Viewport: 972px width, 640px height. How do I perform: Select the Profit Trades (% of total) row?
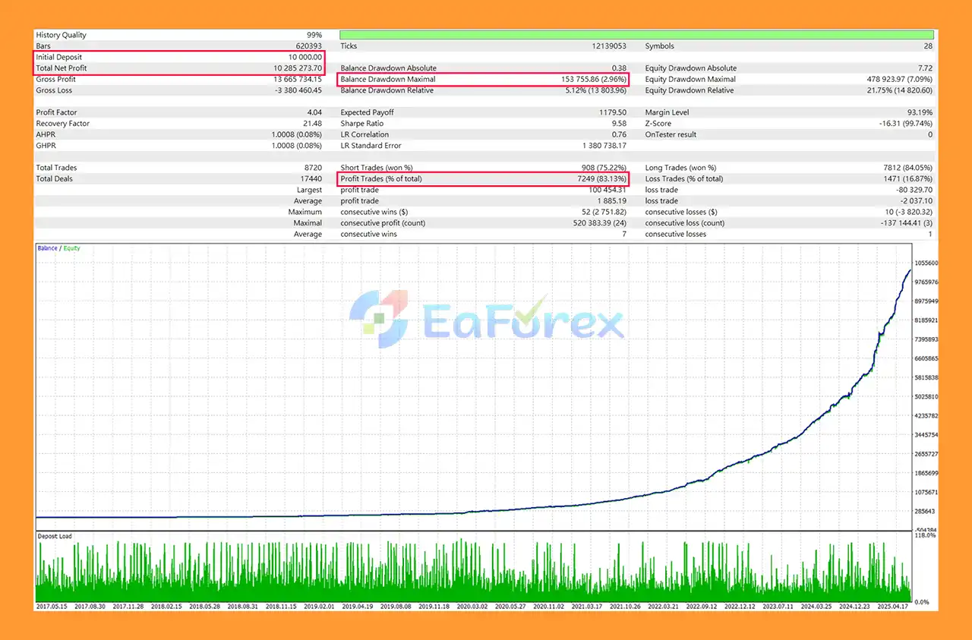pos(483,179)
